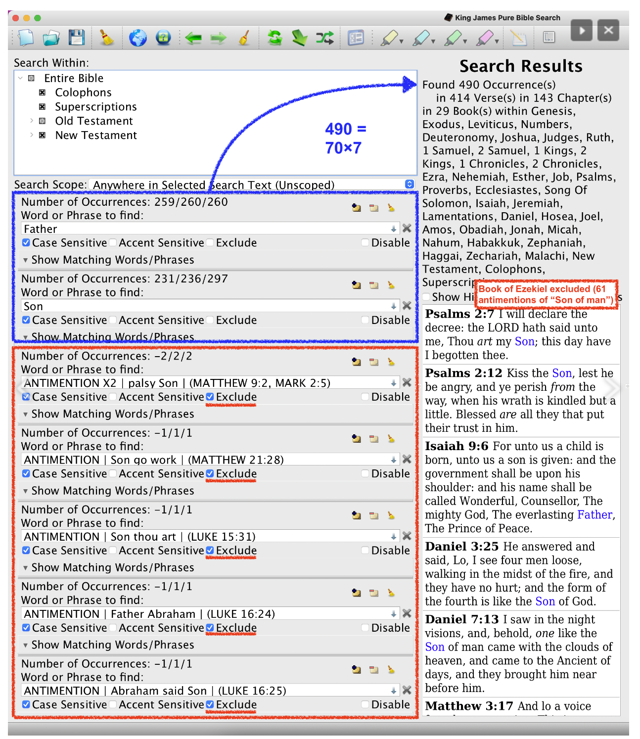This screenshot has width=640, height=739.
Task: Open phrase history dropdown in Son field
Action: click(393, 306)
